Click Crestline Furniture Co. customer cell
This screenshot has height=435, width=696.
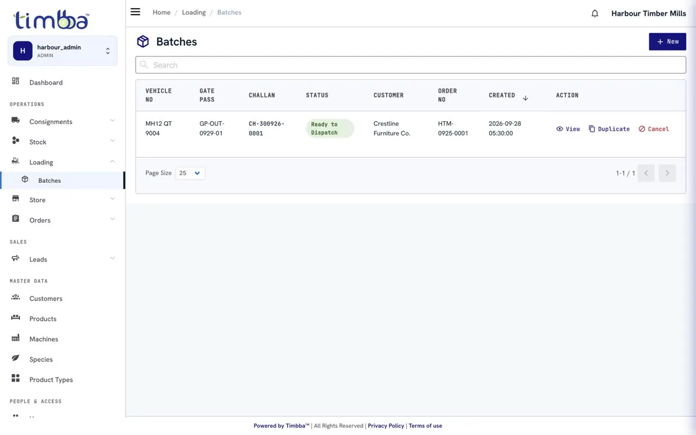(392, 128)
